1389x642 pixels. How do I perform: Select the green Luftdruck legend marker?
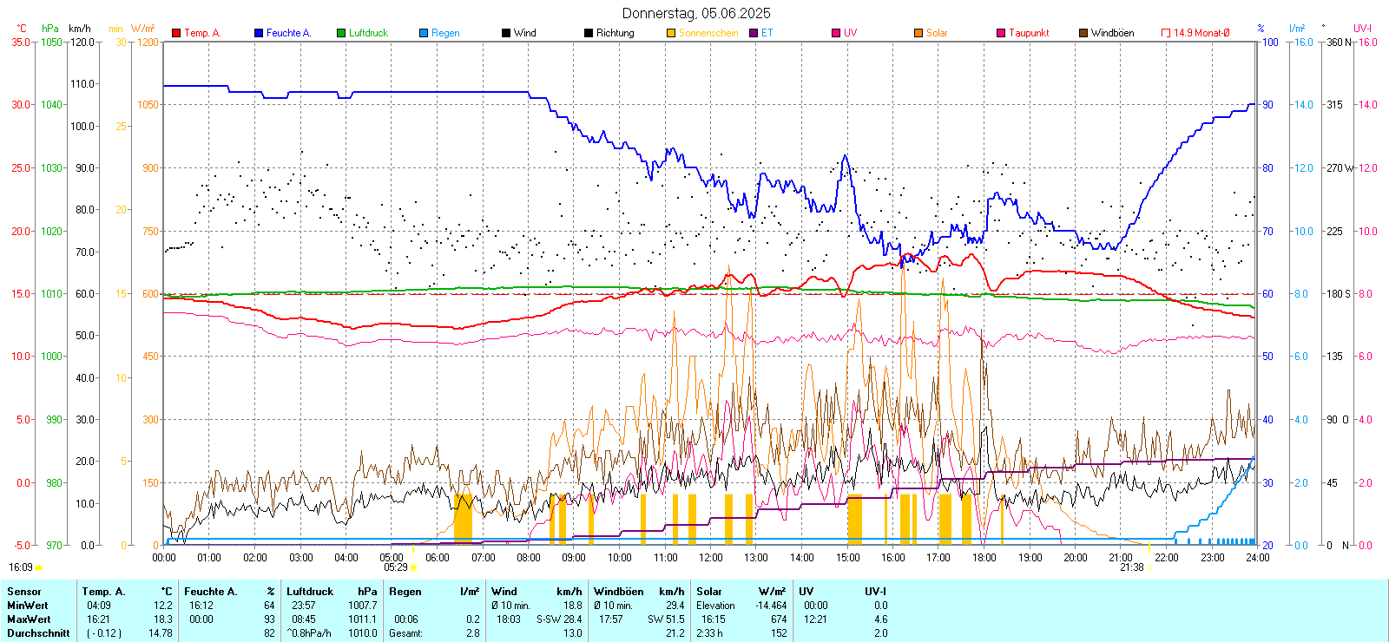pos(341,33)
